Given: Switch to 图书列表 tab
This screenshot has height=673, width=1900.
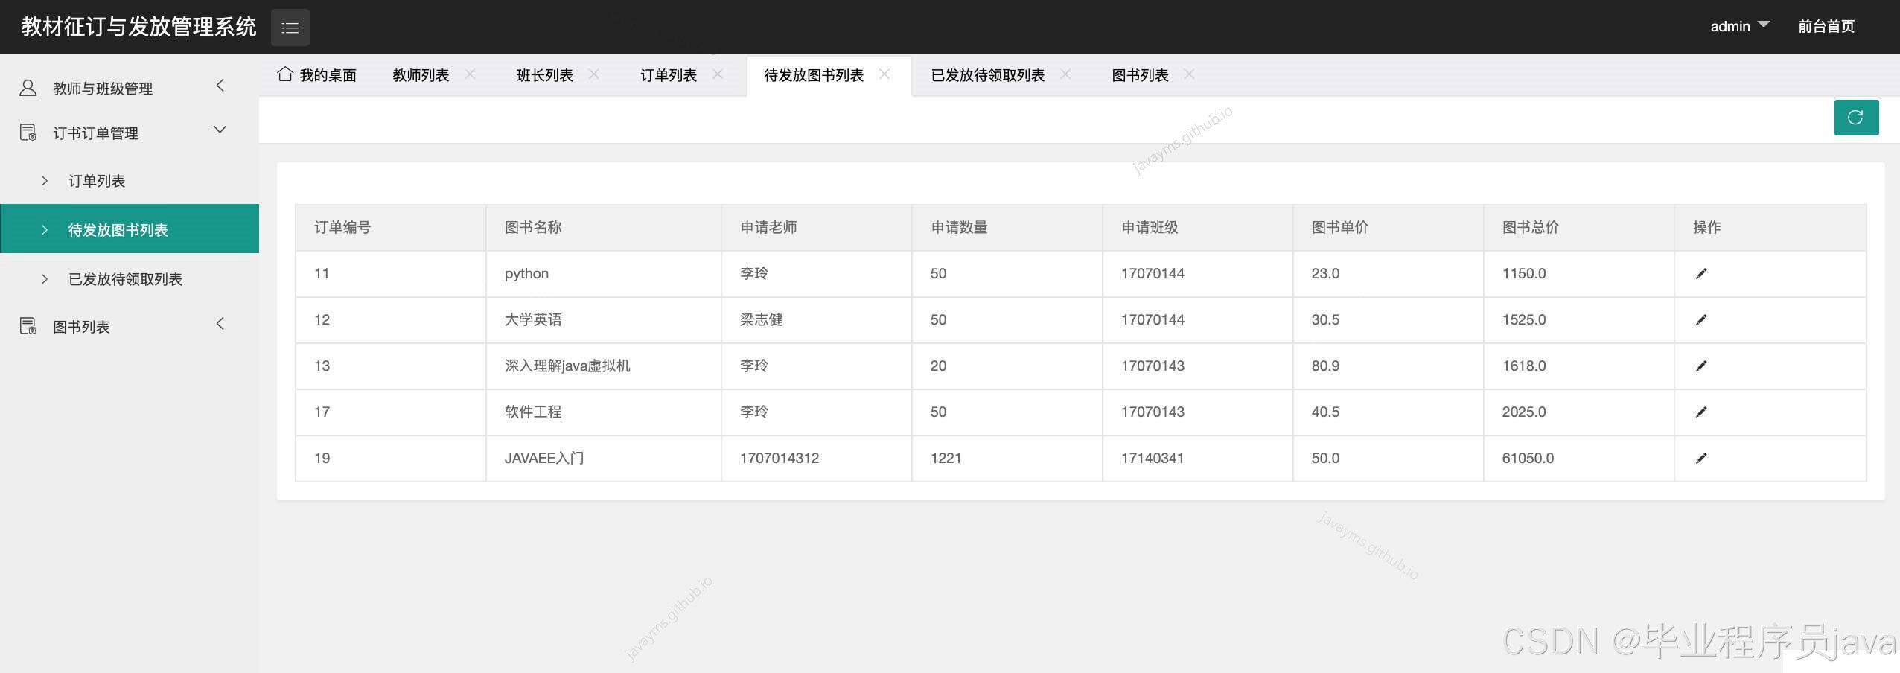Looking at the screenshot, I should tap(1140, 75).
